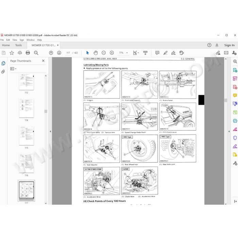The width and height of the screenshot is (238, 238).
Task: Collapse the left navigation pane arrow
Action: point(50,132)
